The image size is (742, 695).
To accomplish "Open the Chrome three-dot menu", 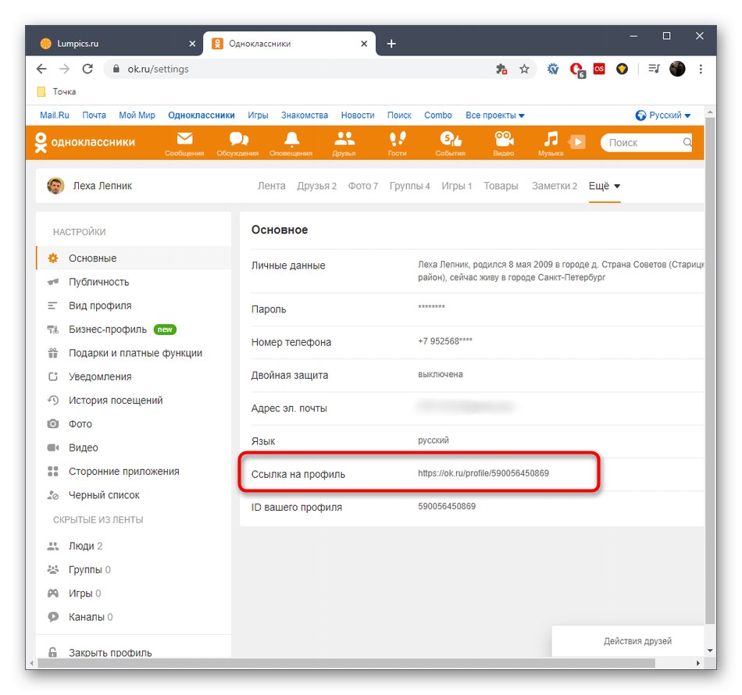I will coord(701,69).
